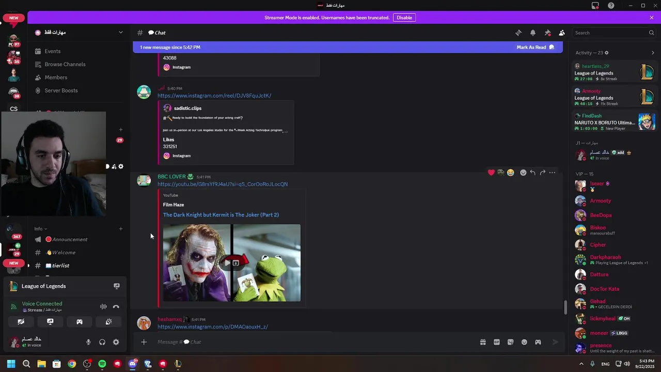The height and width of the screenshot is (372, 661).
Task: Click the chat scrollbar thumb
Action: (x=565, y=307)
